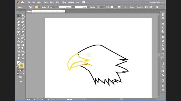Choose the Ellipse shape tool
This screenshot has width=181, height=101.
click(x=18, y=28)
